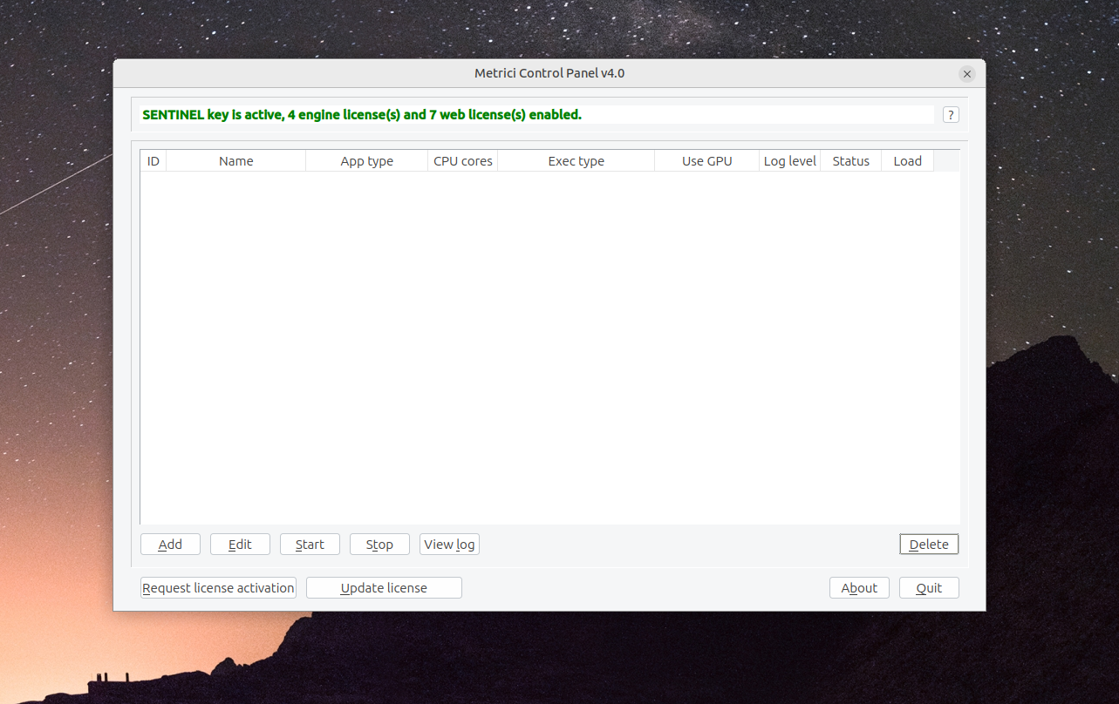Click the Load column header
This screenshot has width=1119, height=704.
coord(908,160)
